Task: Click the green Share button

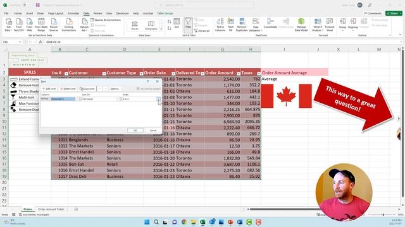Action: [394, 13]
